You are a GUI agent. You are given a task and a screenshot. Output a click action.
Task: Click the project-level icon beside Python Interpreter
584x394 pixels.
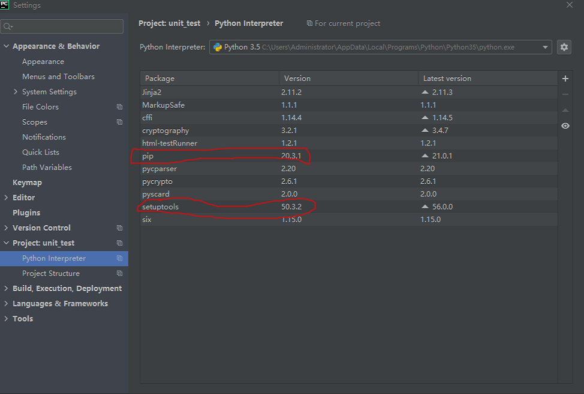(x=119, y=258)
